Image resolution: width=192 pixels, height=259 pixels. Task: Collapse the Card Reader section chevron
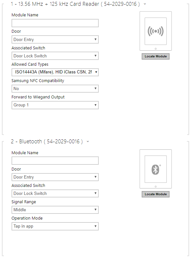(x=145, y=4)
